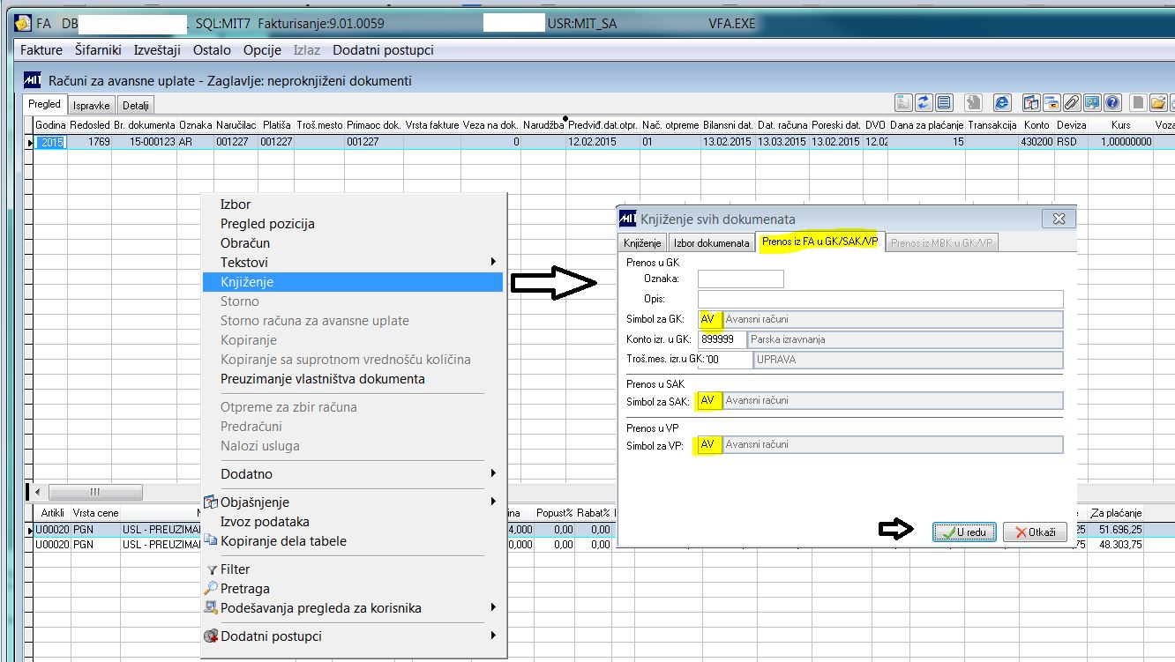Click the greyed document-copy toolbar icon
The height and width of the screenshot is (662, 1175).
click(x=973, y=102)
